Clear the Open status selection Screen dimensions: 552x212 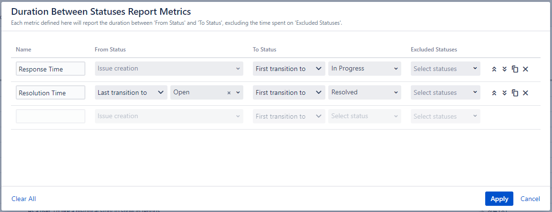click(x=229, y=93)
